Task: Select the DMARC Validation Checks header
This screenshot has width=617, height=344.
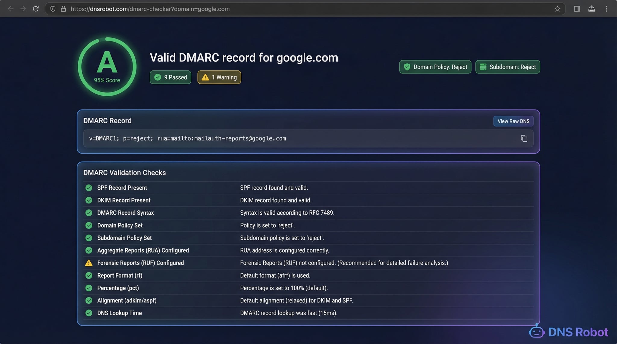Action: [x=124, y=172]
